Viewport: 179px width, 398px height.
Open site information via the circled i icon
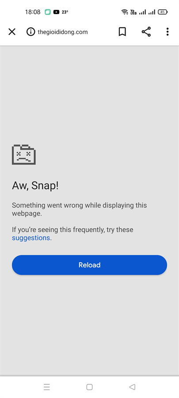[x=30, y=32]
